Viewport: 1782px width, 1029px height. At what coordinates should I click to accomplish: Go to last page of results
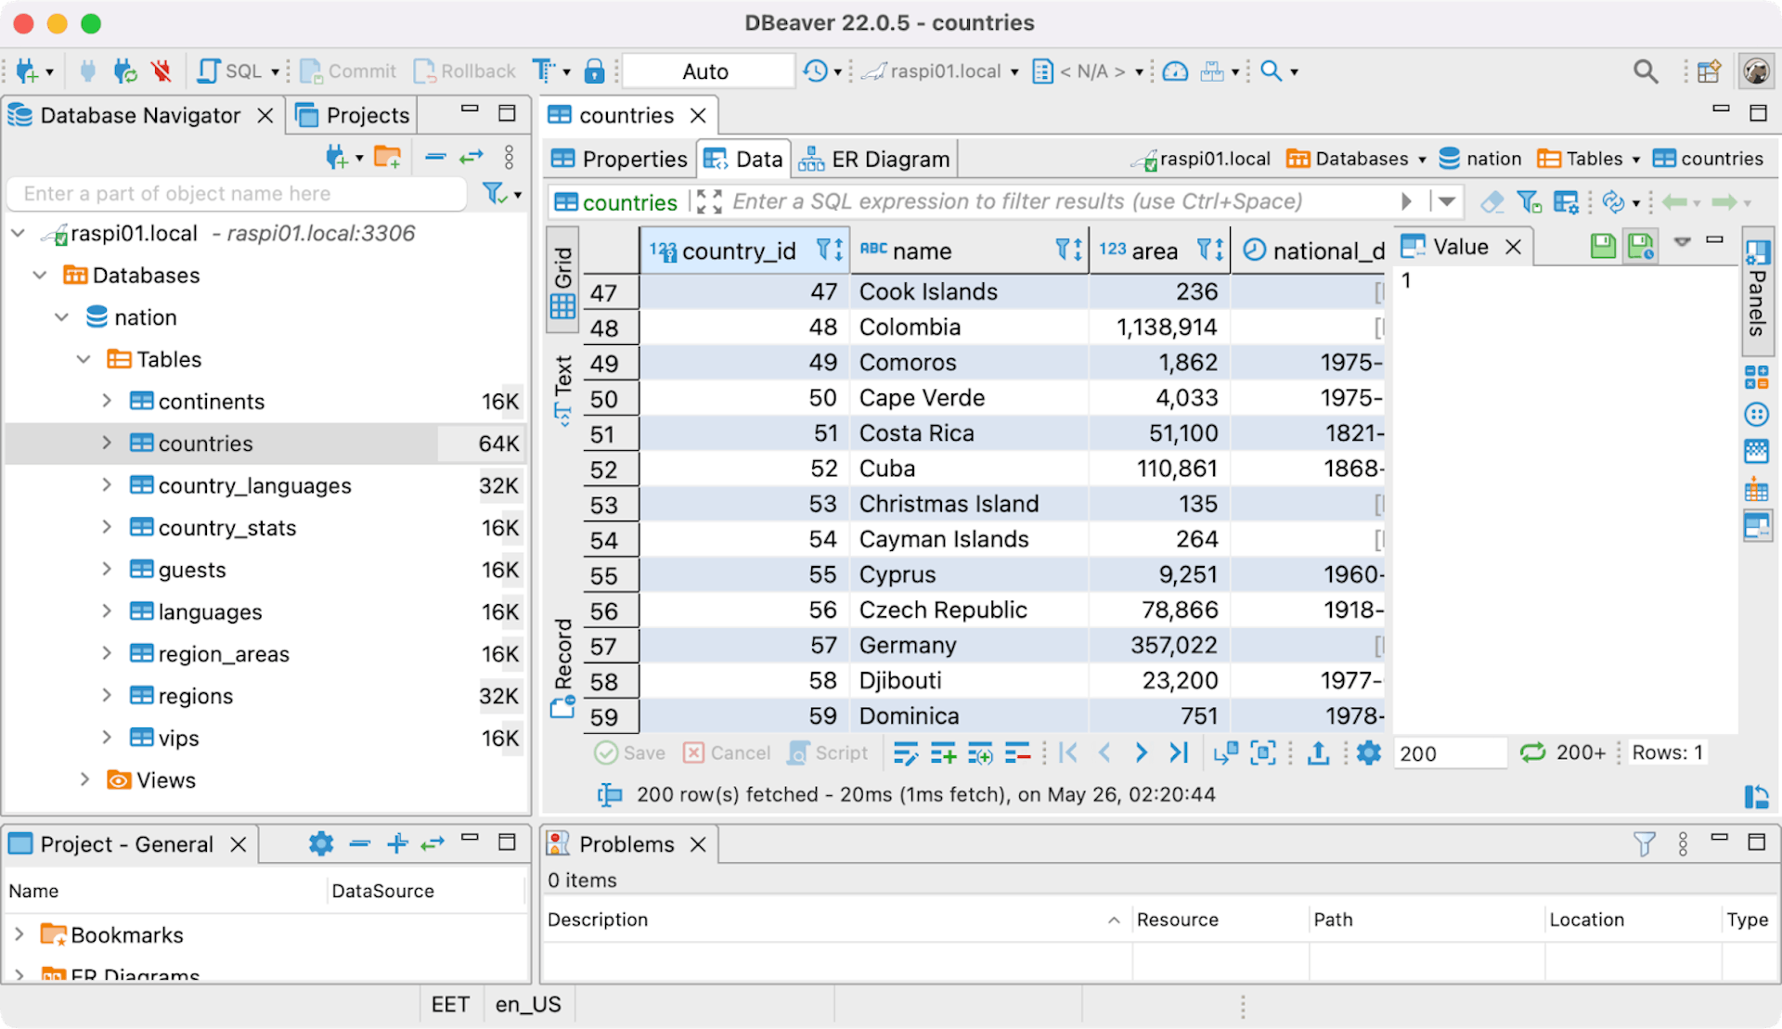coord(1179,752)
